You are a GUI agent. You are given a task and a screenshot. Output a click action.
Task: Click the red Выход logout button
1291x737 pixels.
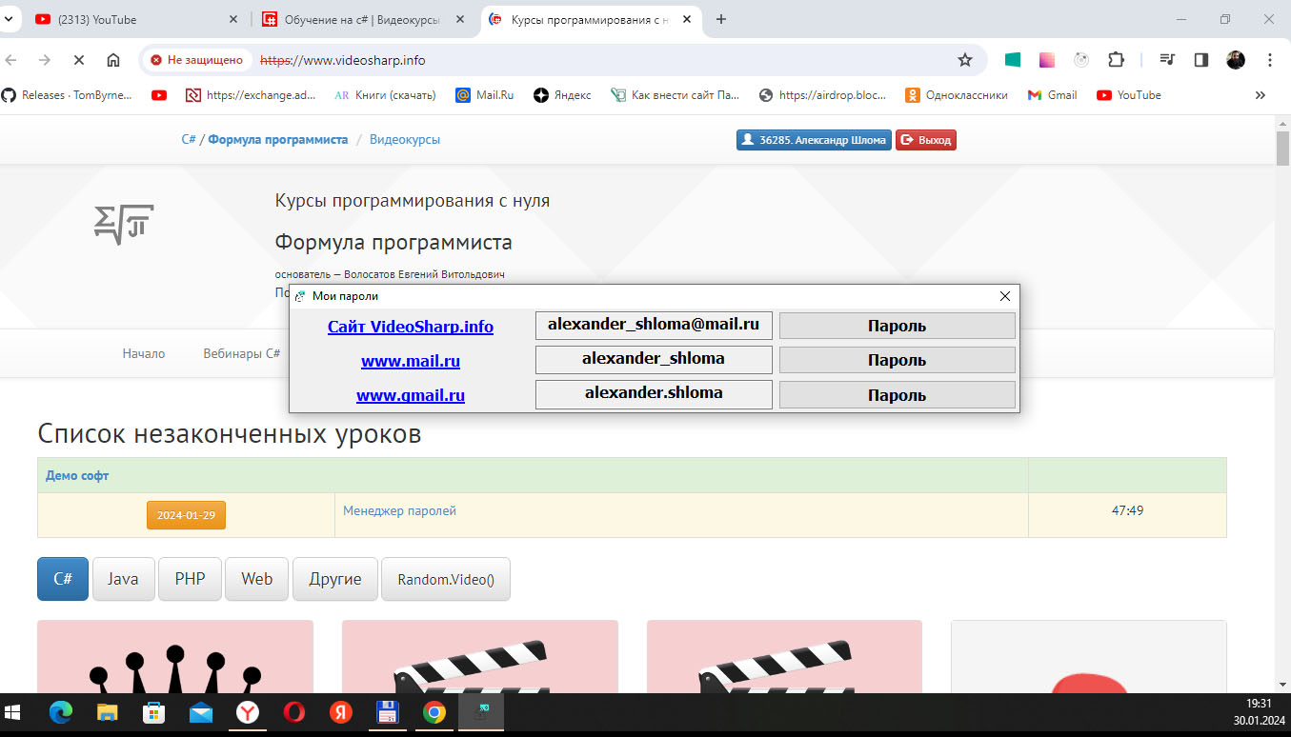point(925,140)
